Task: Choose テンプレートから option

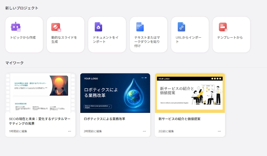Action: click(230, 38)
